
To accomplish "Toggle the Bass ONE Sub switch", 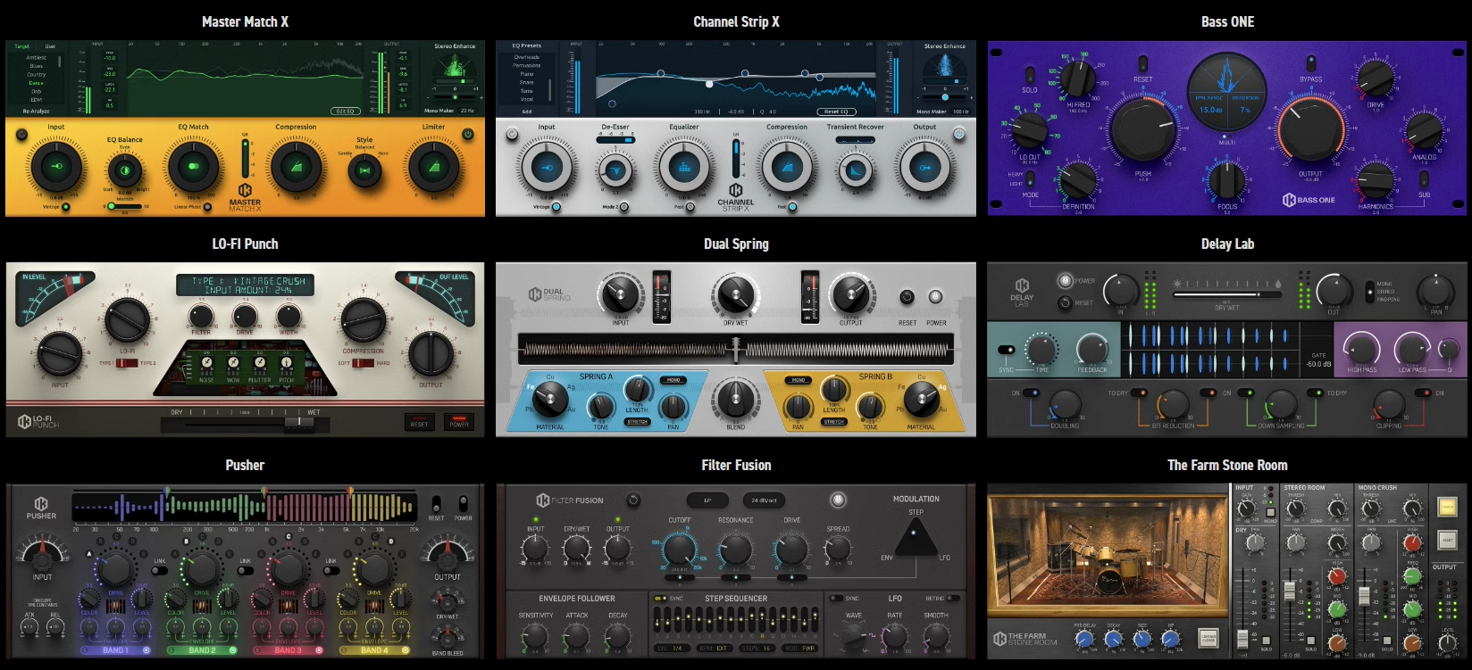I will pos(1424,178).
